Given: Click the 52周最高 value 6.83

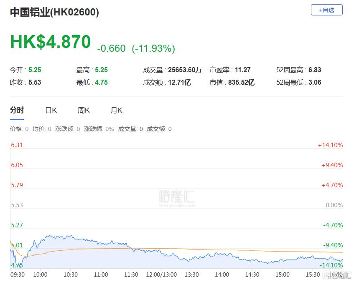Looking at the screenshot, I should (x=315, y=70).
